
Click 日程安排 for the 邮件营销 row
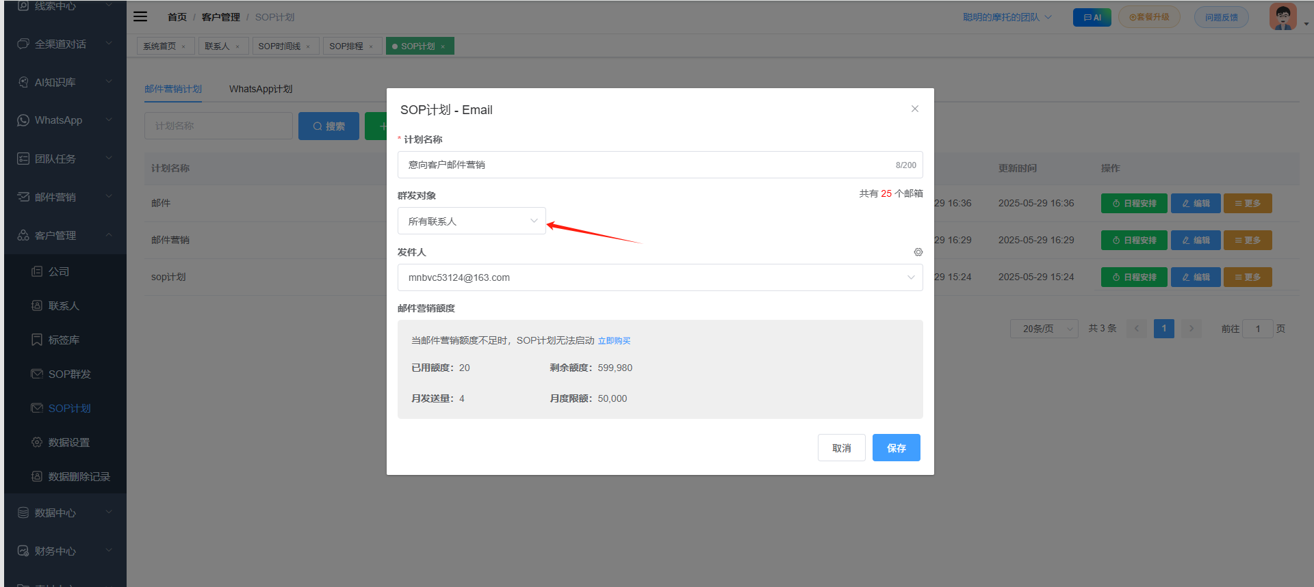coord(1134,241)
